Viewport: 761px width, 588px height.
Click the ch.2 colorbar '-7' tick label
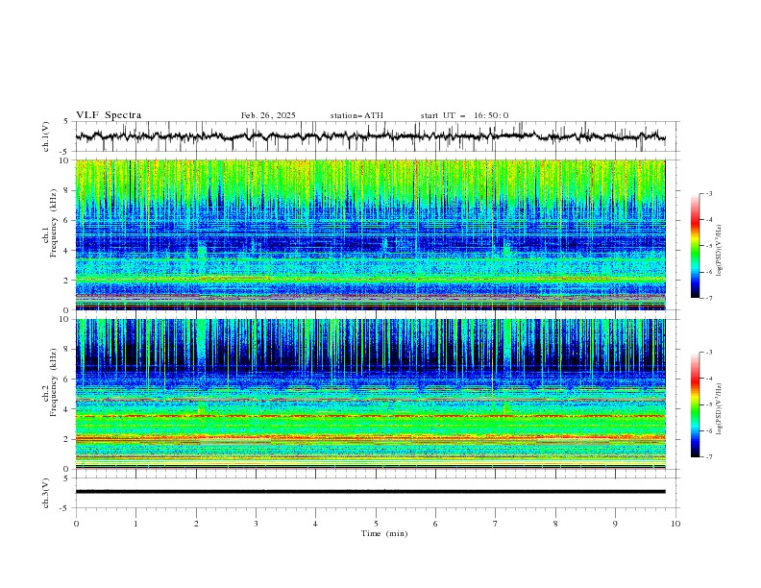(x=708, y=457)
